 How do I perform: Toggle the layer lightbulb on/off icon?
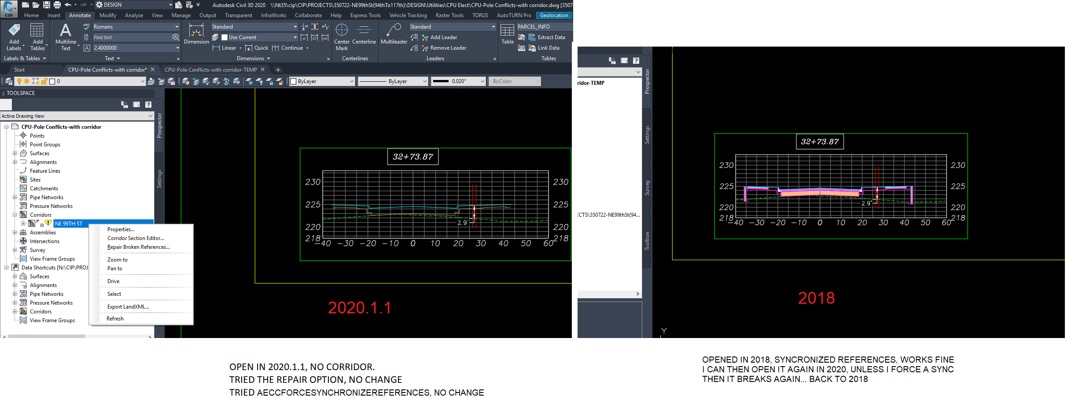19,81
